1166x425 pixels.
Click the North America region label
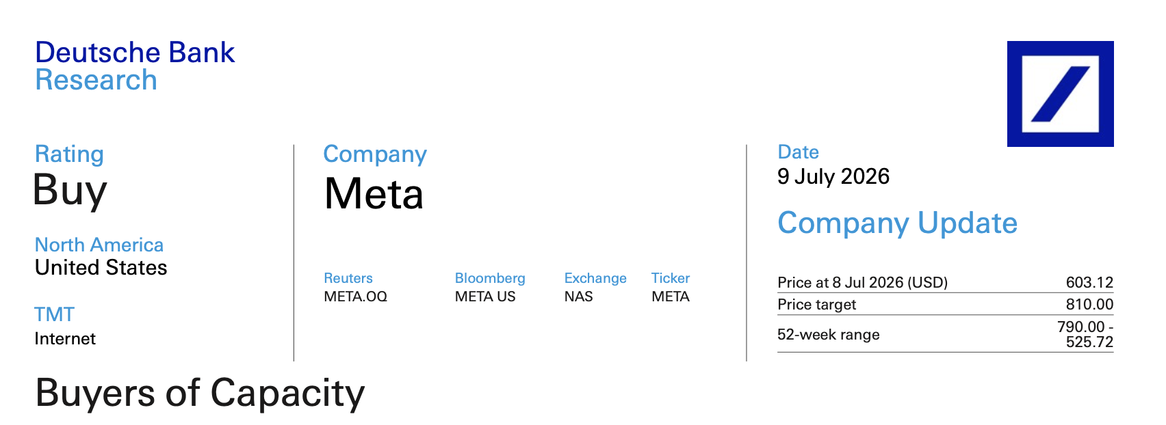pyautogui.click(x=99, y=245)
